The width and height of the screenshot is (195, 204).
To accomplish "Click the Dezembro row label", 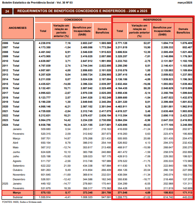I will click(x=19, y=179).
